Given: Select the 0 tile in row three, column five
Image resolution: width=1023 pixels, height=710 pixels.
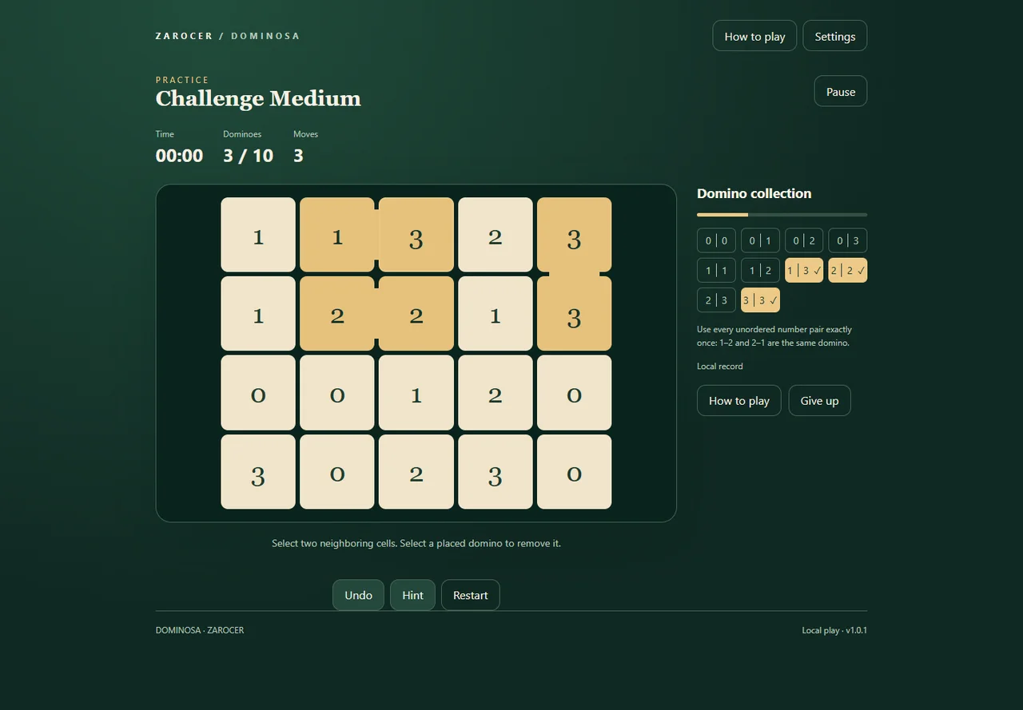Looking at the screenshot, I should pos(575,393).
